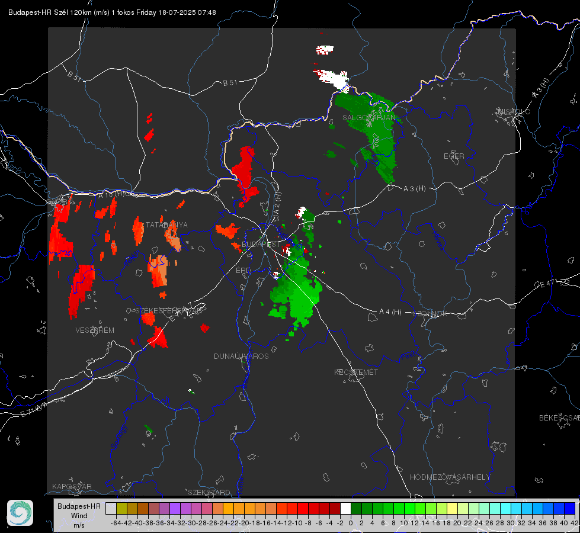Viewport: 580px width, 533px height.
Task: Select the KAPOSVAR city label
Action: (x=72, y=486)
